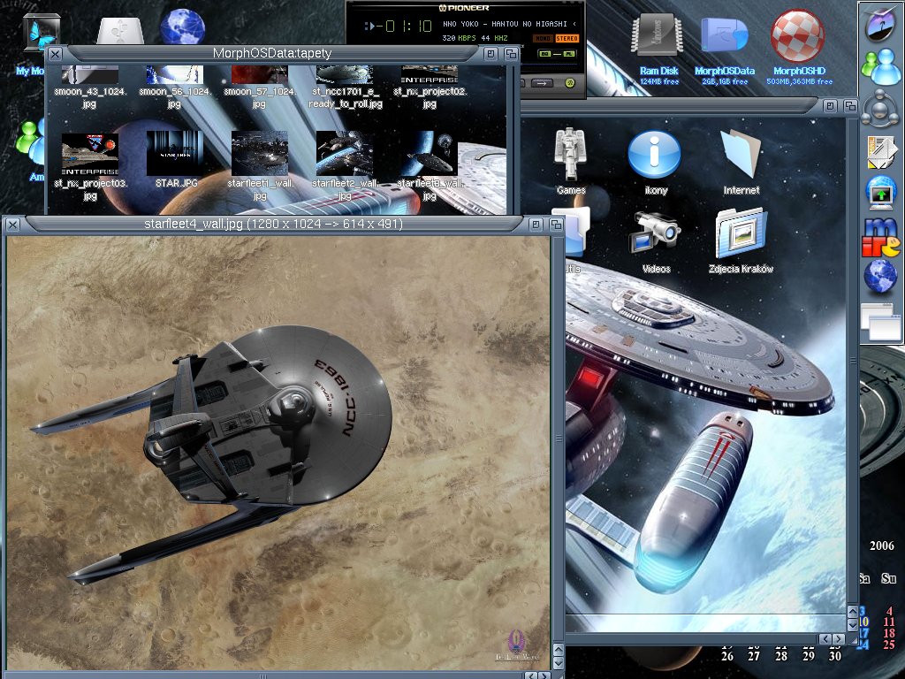Open the MorphOSHD boing ball volume icon

[x=798, y=35]
